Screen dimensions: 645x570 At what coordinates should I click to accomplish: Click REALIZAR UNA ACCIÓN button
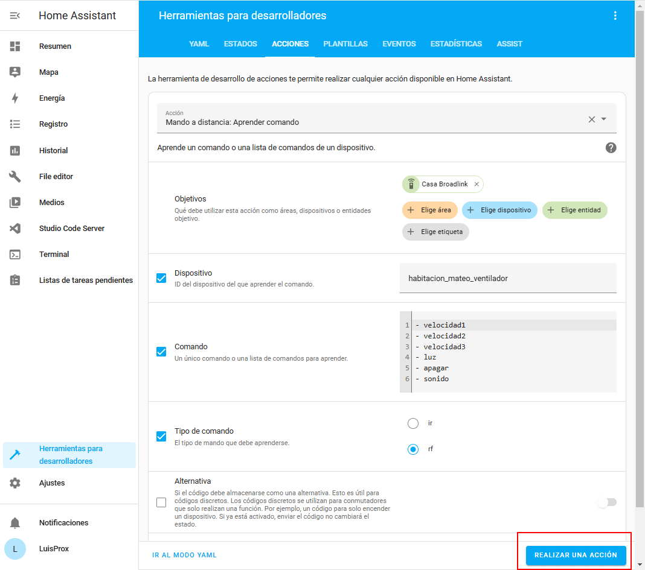576,555
